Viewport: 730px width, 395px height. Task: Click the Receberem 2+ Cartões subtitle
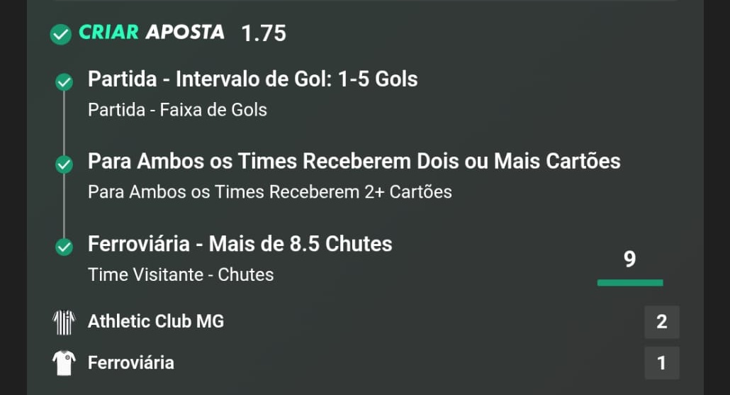point(270,192)
